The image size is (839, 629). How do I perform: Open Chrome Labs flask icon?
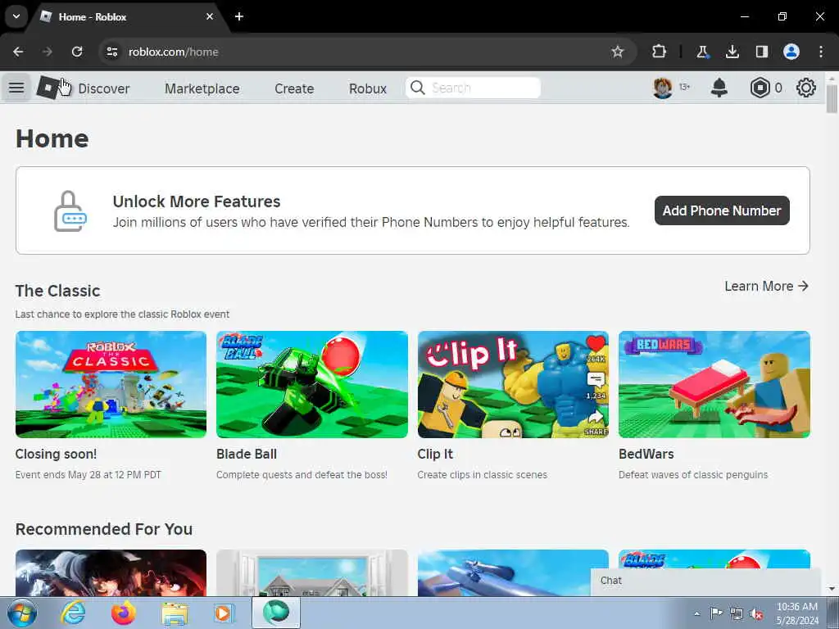point(702,52)
